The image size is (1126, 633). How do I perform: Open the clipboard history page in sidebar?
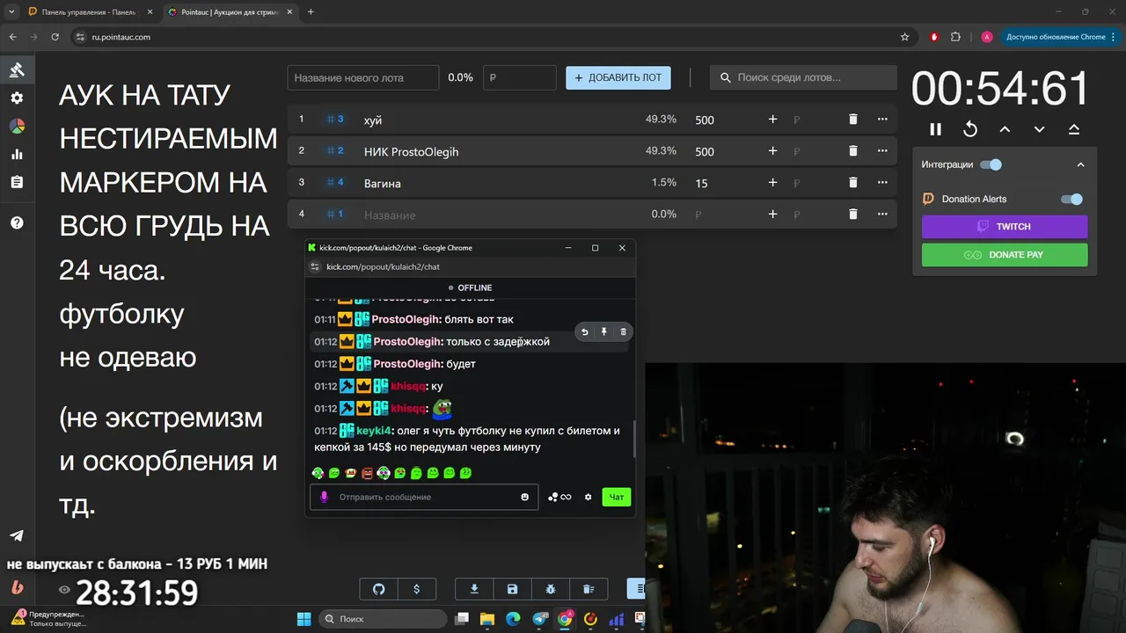tap(17, 182)
